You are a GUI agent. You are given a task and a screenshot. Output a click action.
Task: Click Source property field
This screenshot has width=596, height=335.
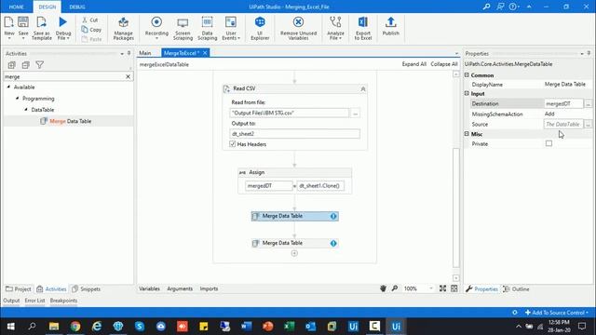pos(563,124)
